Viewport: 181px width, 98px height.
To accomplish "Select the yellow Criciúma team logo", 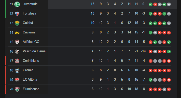I will pyautogui.click(x=17, y=33).
